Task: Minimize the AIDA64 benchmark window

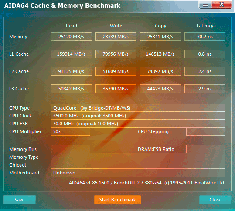Action: (205, 5)
